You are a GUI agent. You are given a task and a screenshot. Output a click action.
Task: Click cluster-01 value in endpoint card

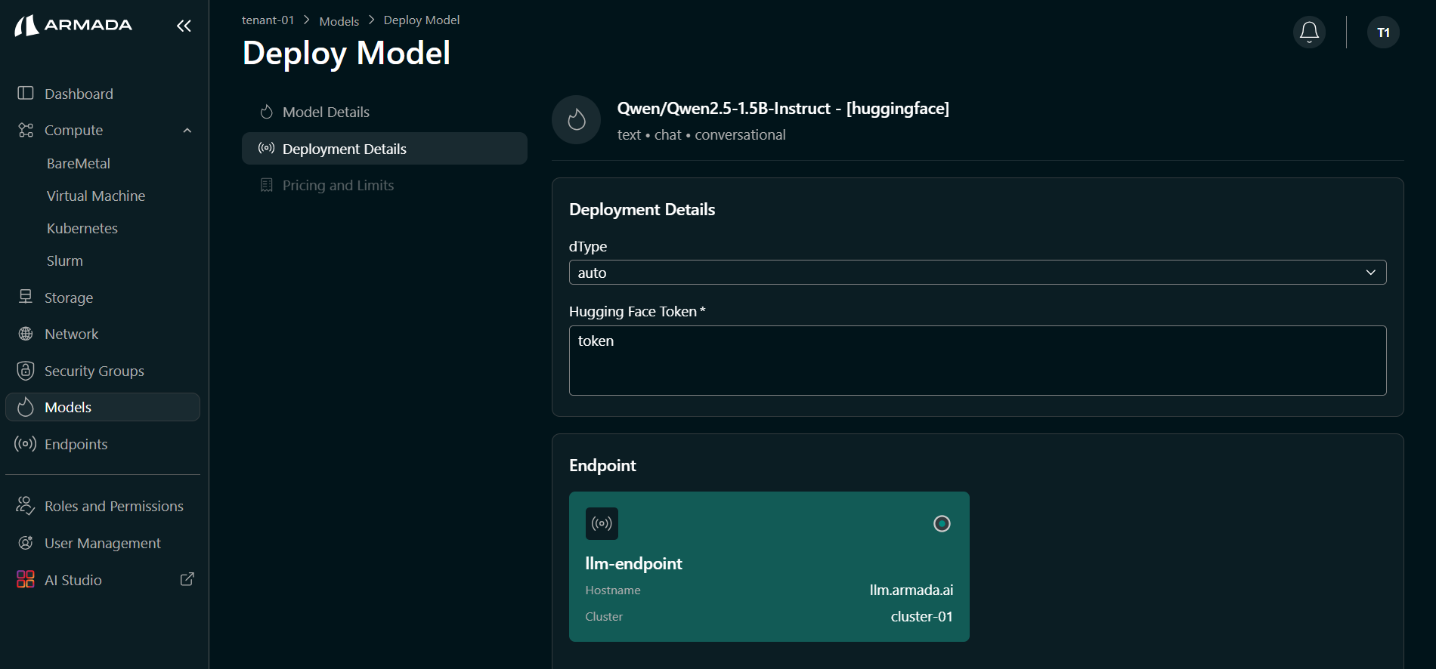point(921,616)
